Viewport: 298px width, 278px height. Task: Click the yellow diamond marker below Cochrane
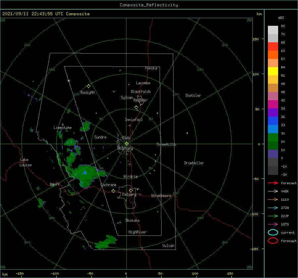pos(113,191)
